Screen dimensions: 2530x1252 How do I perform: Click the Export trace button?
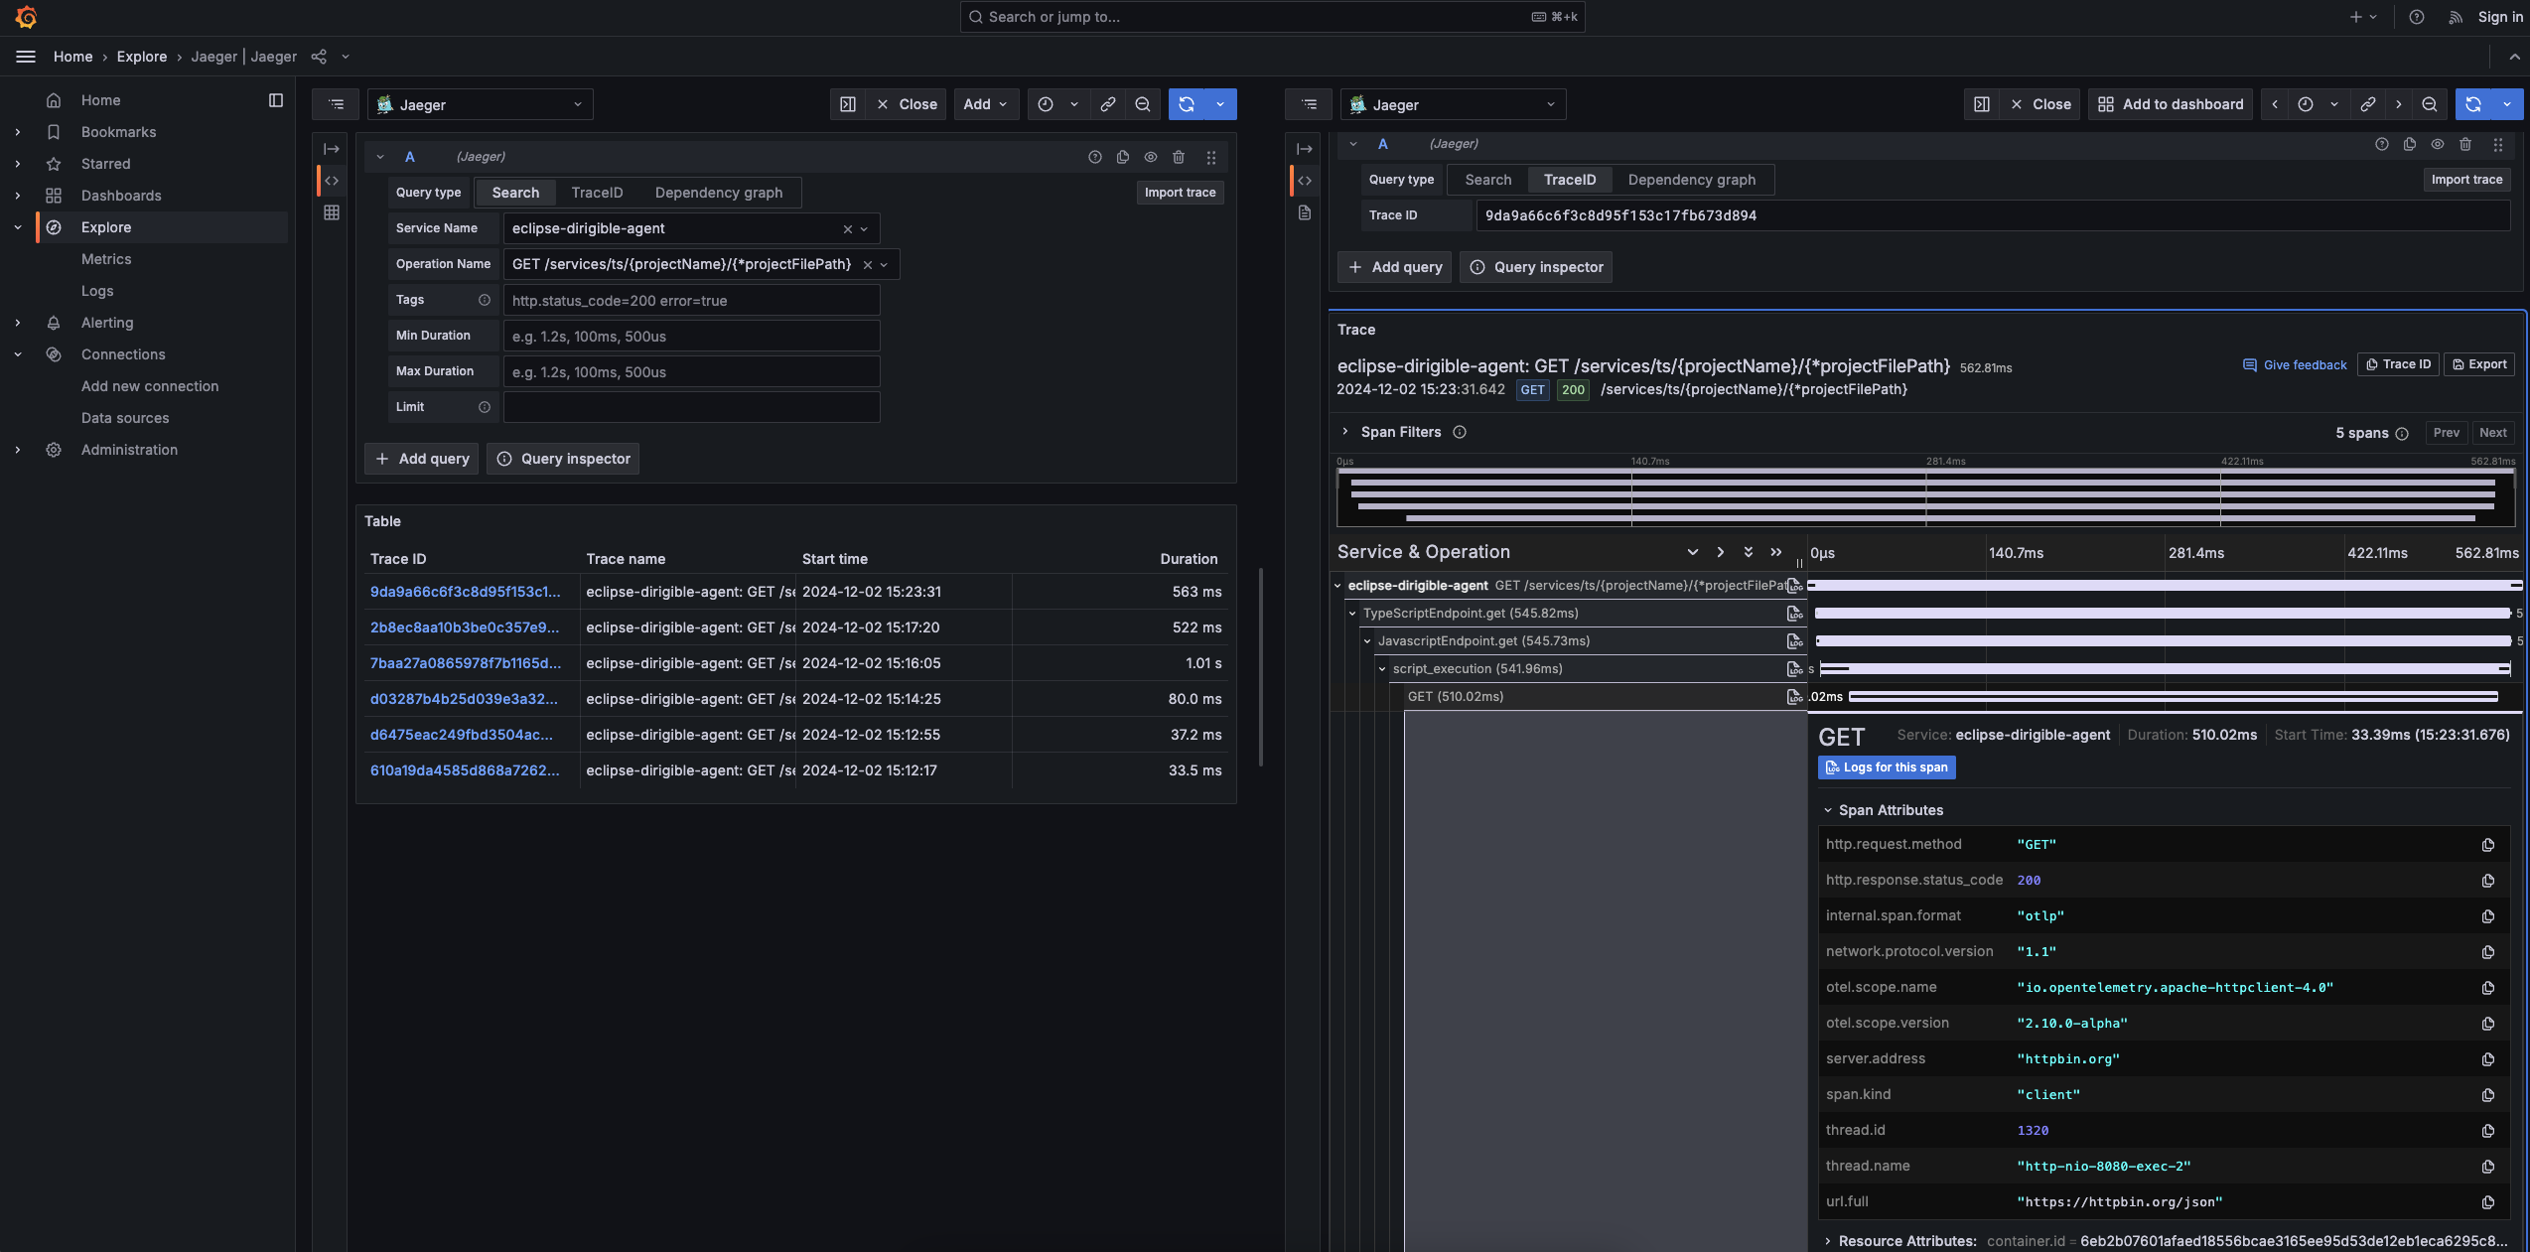[x=2479, y=364]
